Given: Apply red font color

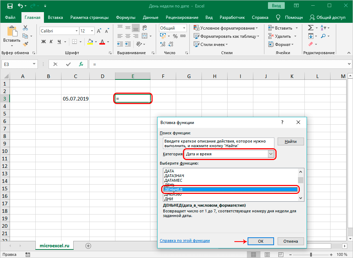Looking at the screenshot, I should (103, 42).
